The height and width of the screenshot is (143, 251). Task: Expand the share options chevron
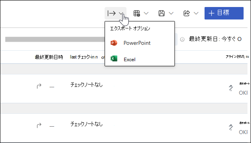[x=196, y=13]
